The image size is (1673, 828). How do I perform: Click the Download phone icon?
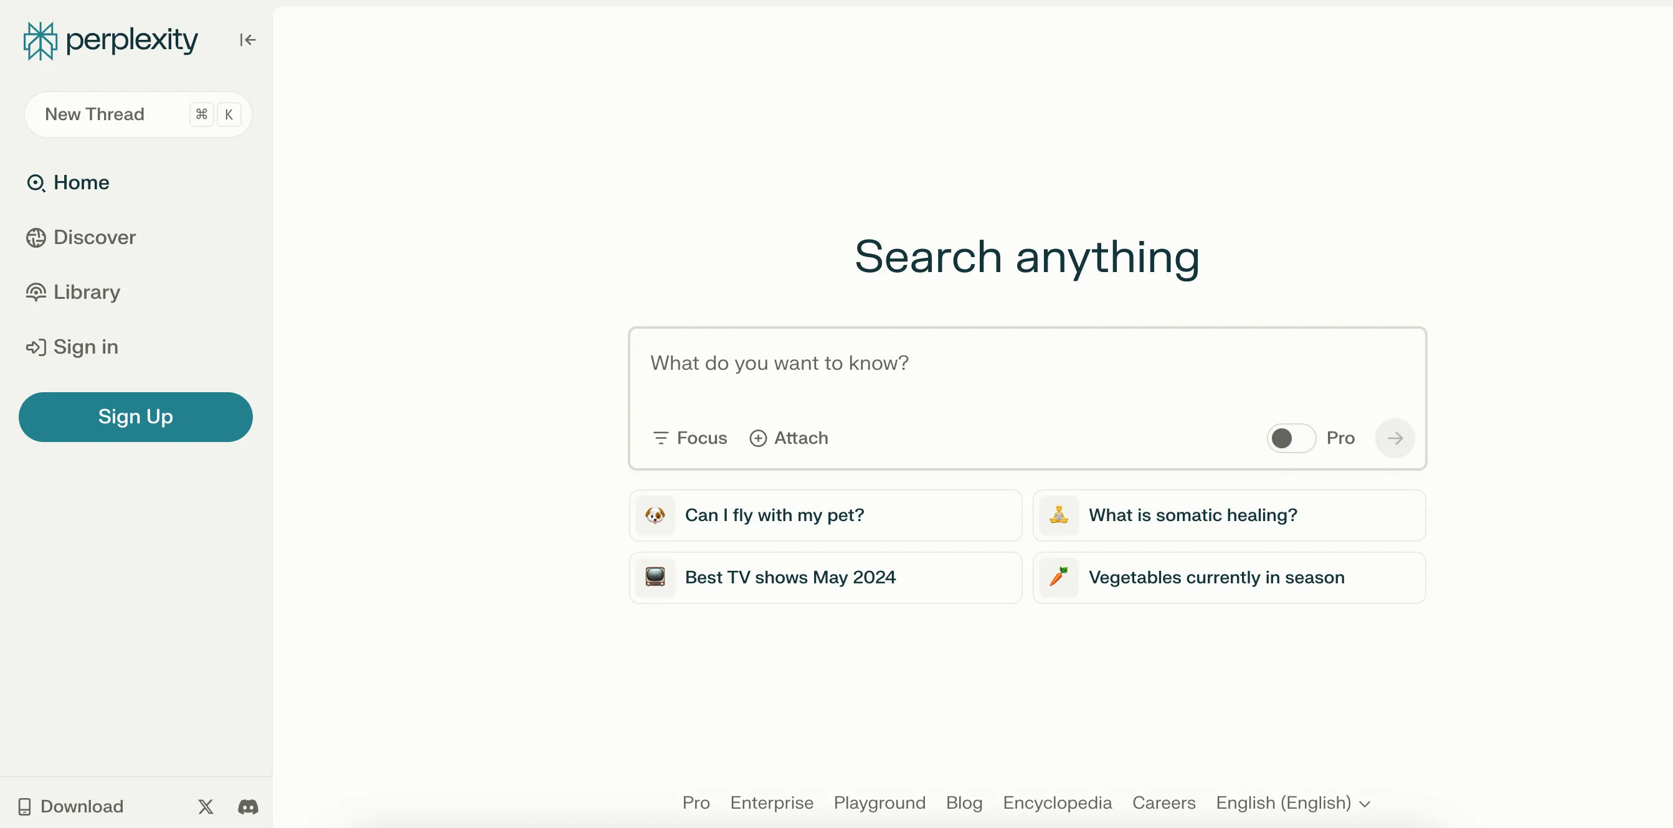[x=25, y=807]
